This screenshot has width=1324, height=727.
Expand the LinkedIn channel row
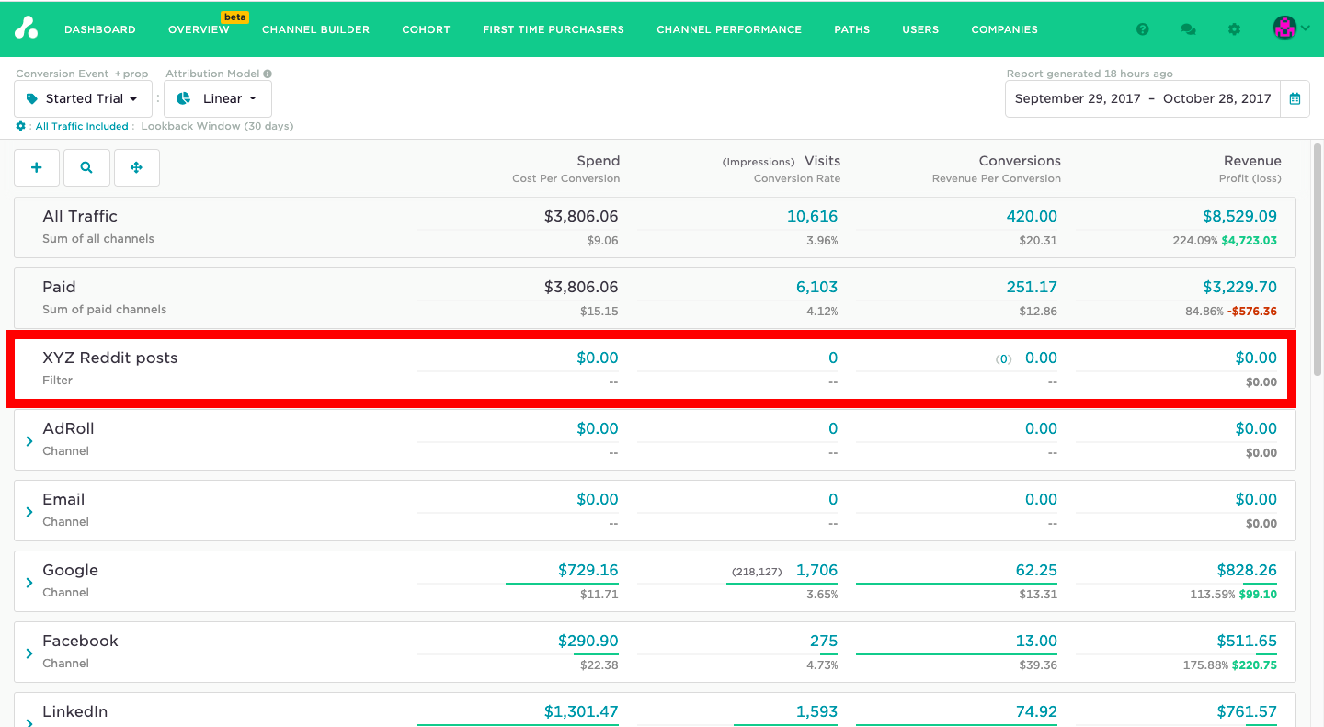29,721
